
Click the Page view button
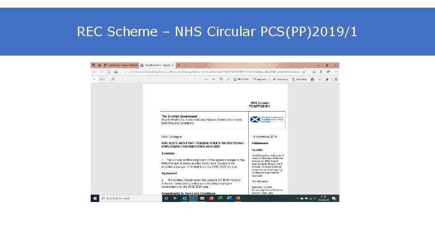coord(260,80)
